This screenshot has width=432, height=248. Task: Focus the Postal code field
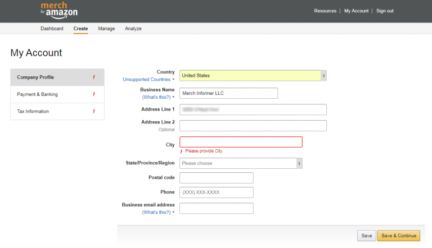(216, 178)
